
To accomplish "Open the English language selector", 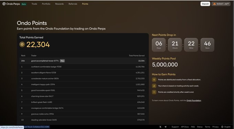I will click(x=226, y=127).
